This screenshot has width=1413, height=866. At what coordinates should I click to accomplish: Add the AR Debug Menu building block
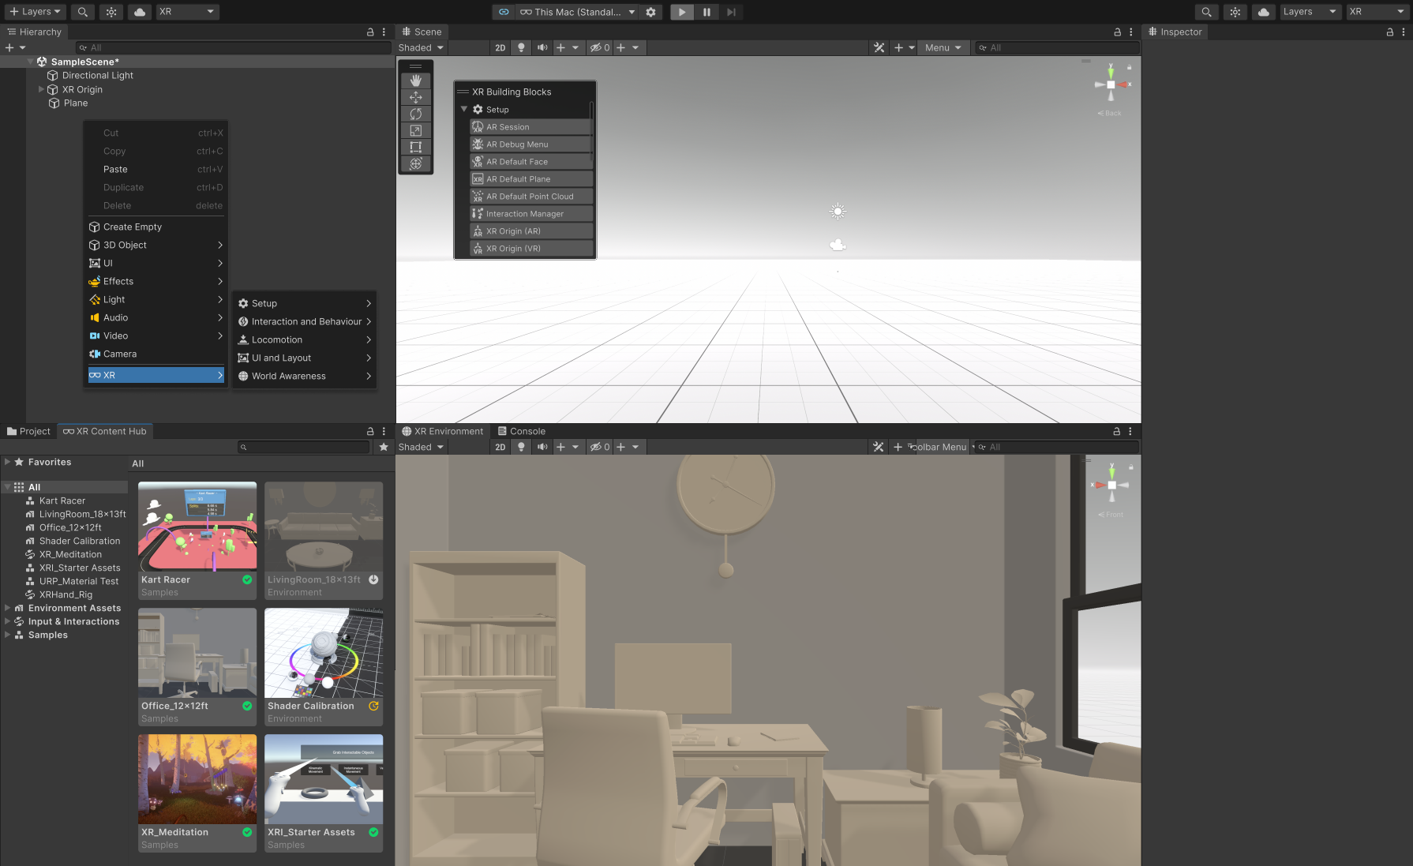coord(530,144)
